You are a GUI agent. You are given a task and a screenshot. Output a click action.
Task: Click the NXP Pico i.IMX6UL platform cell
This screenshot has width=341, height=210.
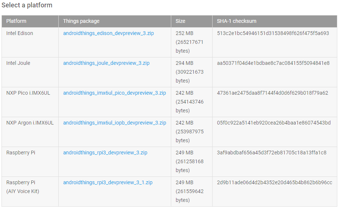tap(28, 93)
